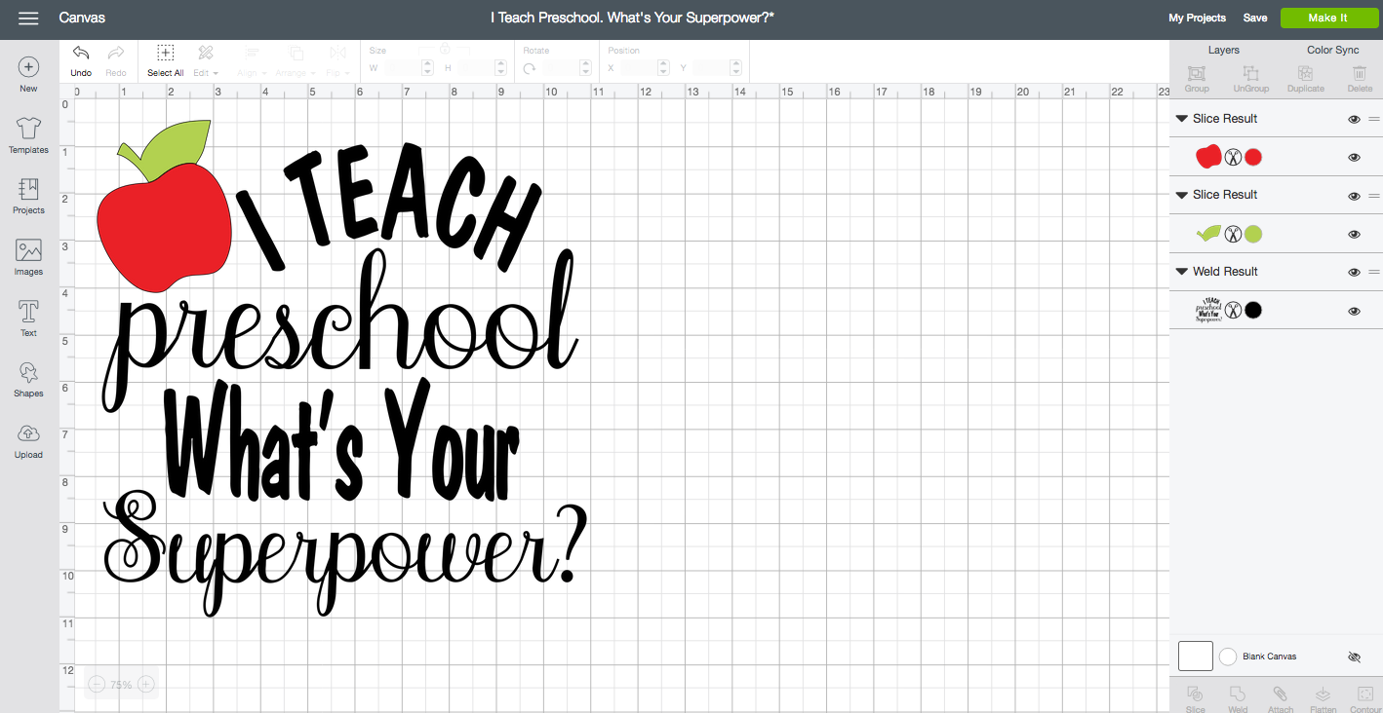Image resolution: width=1383 pixels, height=713 pixels.
Task: Click cut linetype icon of black text layer
Action: pos(1233,311)
